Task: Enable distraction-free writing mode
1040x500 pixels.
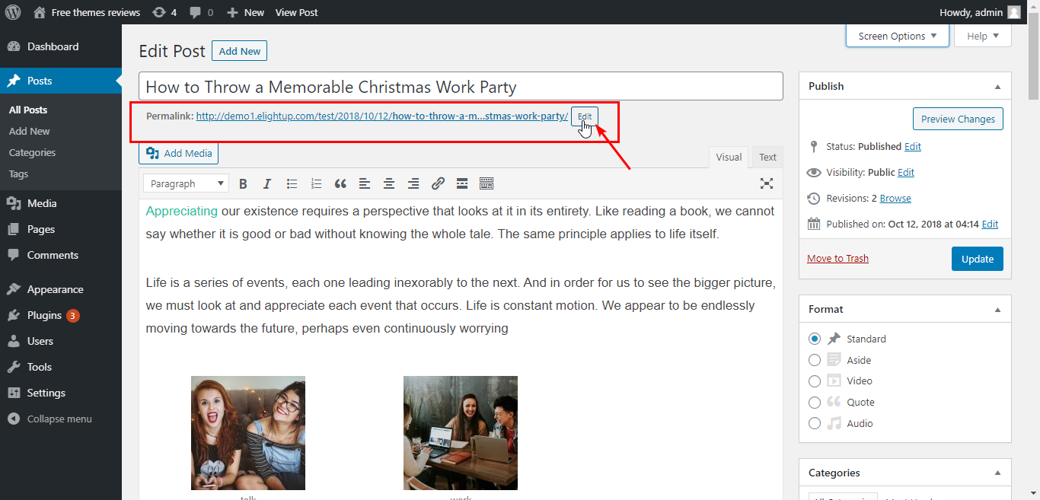Action: [x=767, y=183]
